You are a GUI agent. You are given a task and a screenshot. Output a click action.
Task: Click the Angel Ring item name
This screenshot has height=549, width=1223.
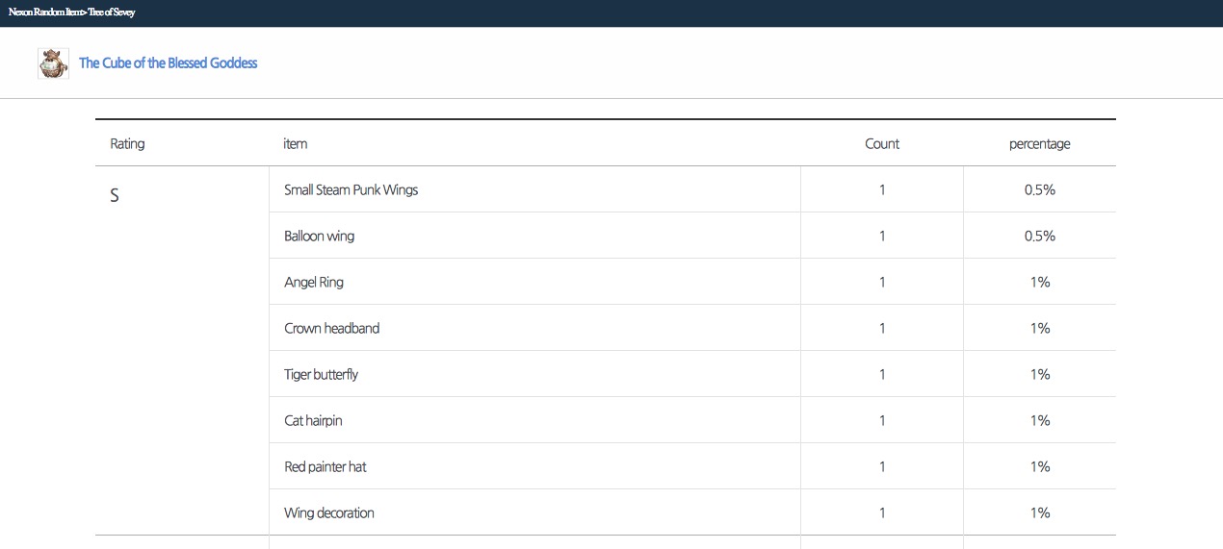click(x=313, y=283)
